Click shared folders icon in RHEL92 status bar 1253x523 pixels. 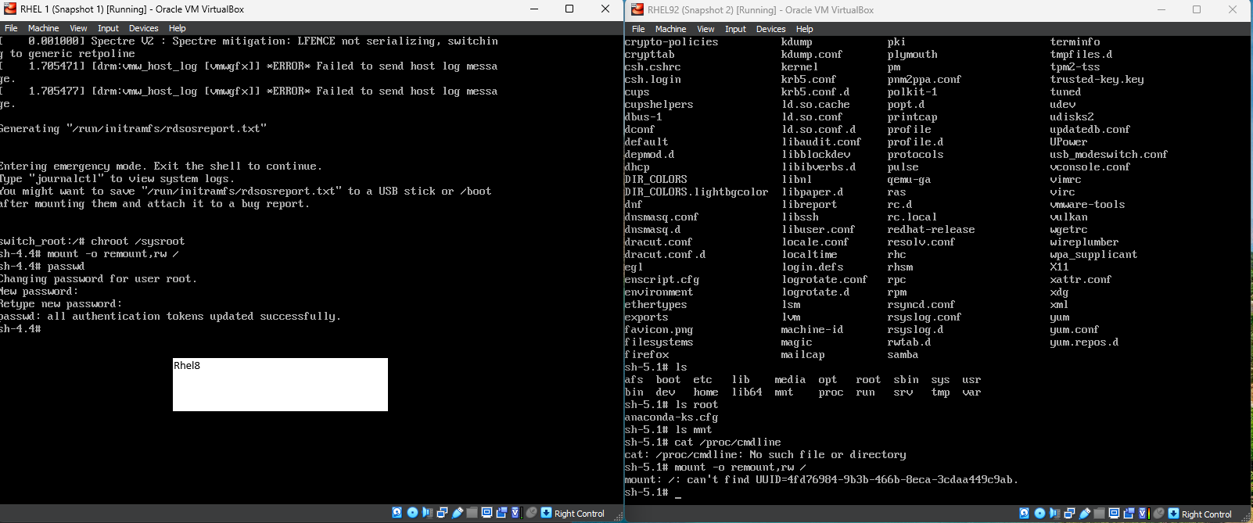[x=1099, y=513]
